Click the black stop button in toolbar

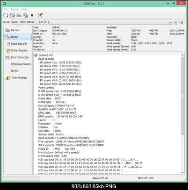(x=32, y=15)
